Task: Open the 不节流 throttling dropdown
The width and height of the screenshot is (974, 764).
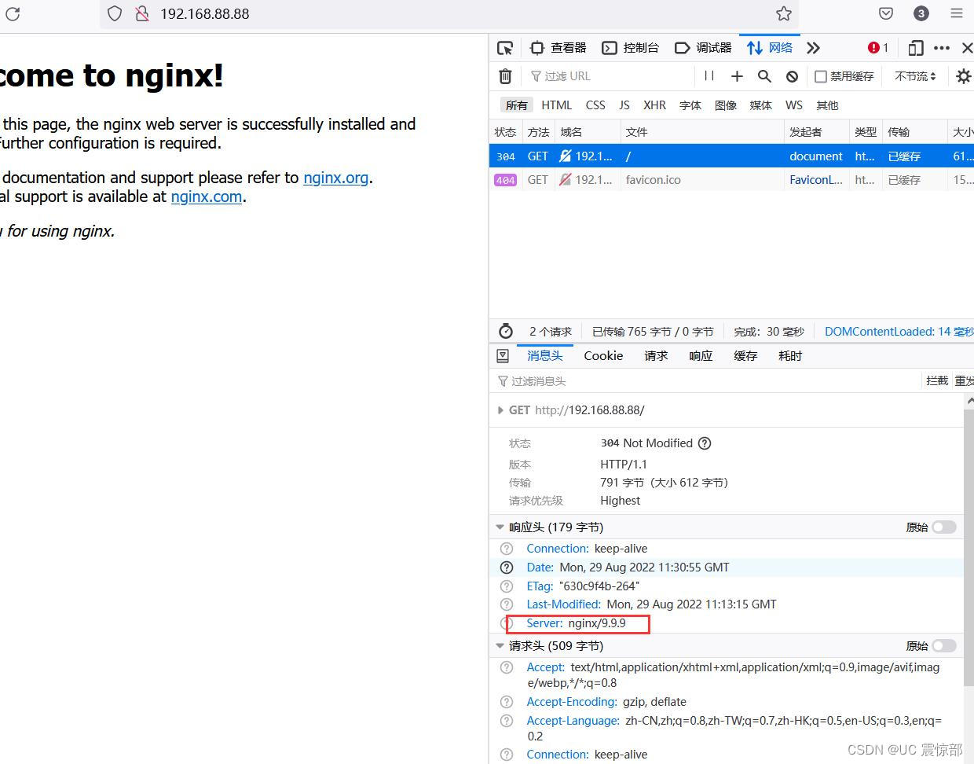Action: click(x=915, y=76)
